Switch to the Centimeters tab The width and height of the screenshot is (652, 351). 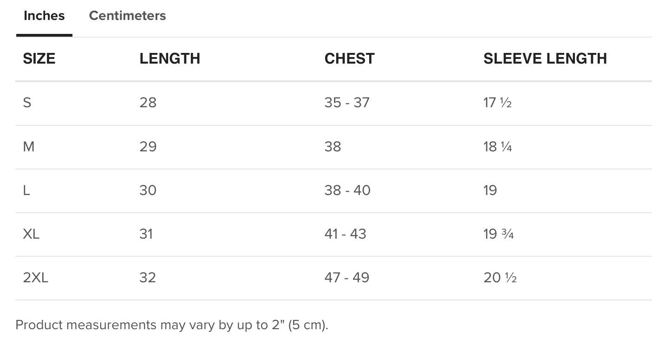click(127, 16)
